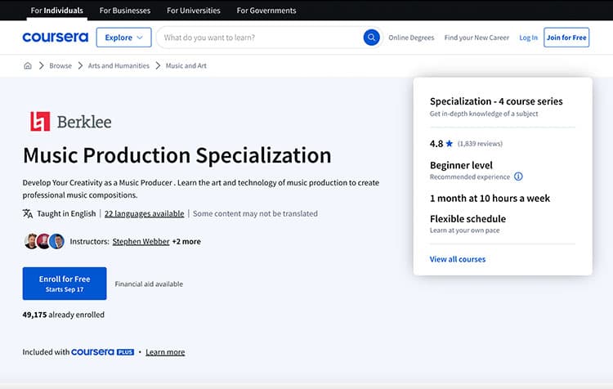
Task: Go to Browse breadcrumb
Action: [x=60, y=65]
